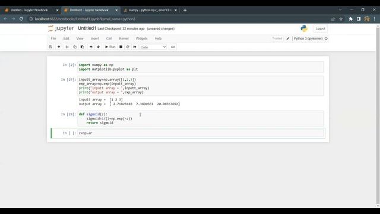Close the Untitled - Jupyter Notebook tab

point(57,10)
